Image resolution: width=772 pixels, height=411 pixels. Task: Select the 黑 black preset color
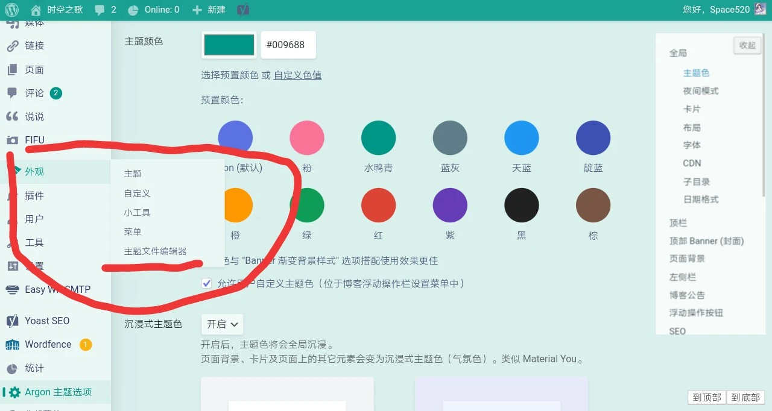(522, 205)
